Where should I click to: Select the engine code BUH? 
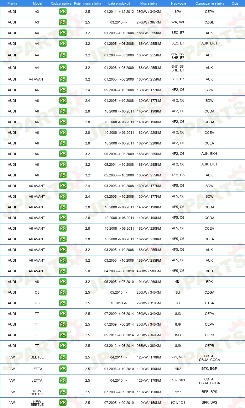pos(210,271)
